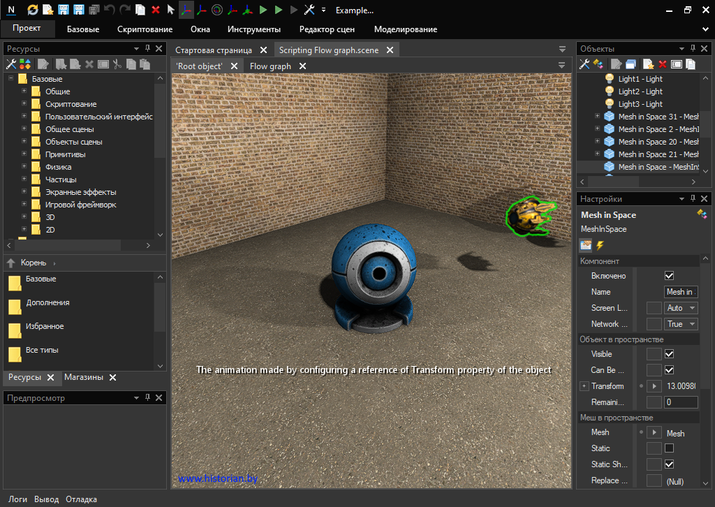Click the red delete icon in Объекты toolbar
Screen dimensions: 715x507
663,64
